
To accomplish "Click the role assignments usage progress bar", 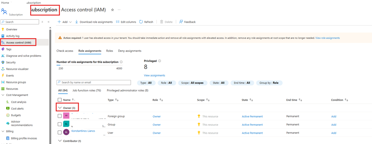I will point(89,65).
